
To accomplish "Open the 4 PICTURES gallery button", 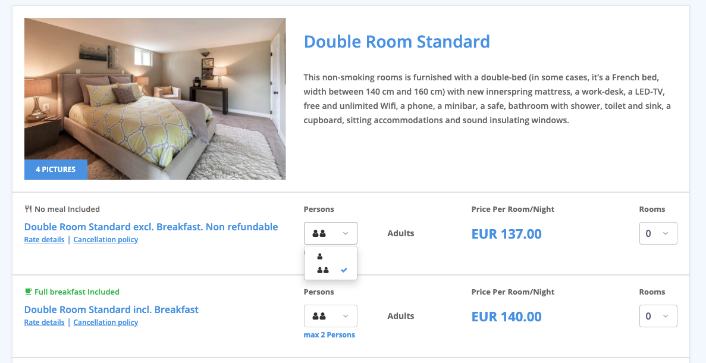I will tap(56, 170).
